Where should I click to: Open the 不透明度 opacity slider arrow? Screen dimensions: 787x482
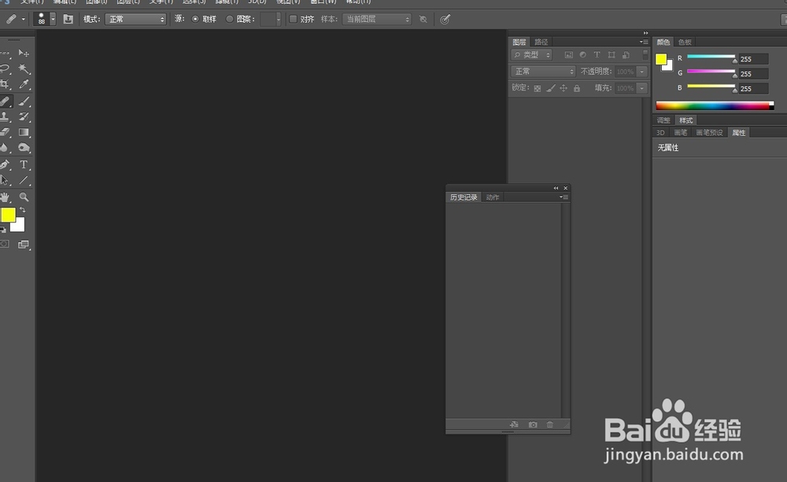[642, 72]
